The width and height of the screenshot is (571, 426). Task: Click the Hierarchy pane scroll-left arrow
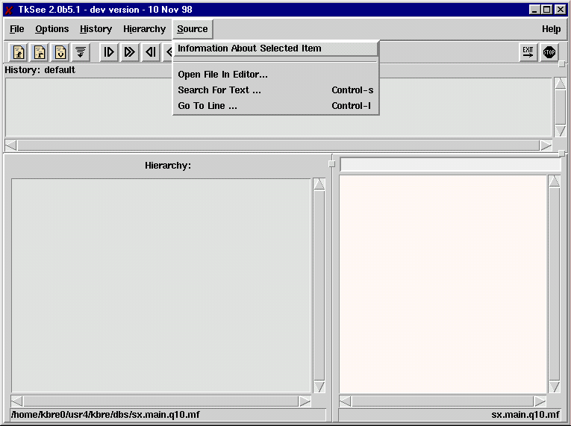(x=16, y=401)
